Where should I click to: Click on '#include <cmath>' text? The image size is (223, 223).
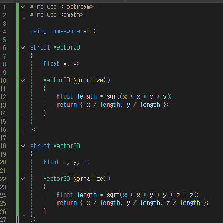click(56, 15)
